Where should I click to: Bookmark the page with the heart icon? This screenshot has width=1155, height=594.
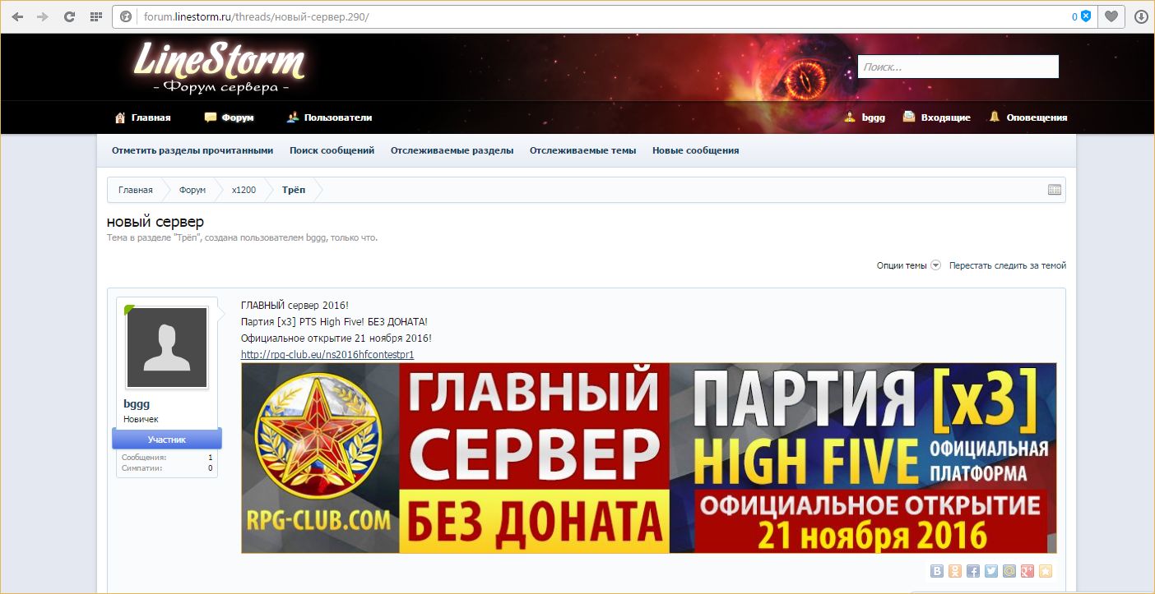tap(1111, 16)
